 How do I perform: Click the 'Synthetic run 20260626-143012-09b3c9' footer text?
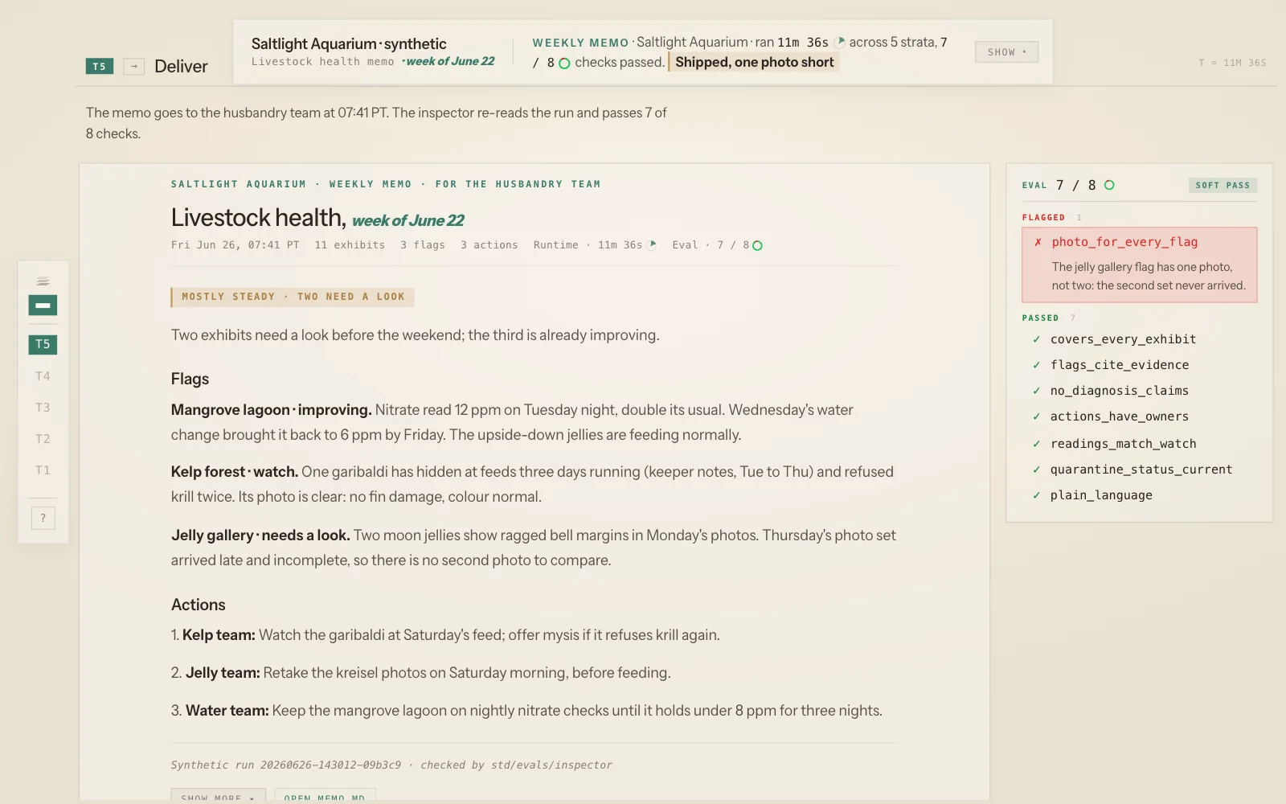tap(285, 765)
